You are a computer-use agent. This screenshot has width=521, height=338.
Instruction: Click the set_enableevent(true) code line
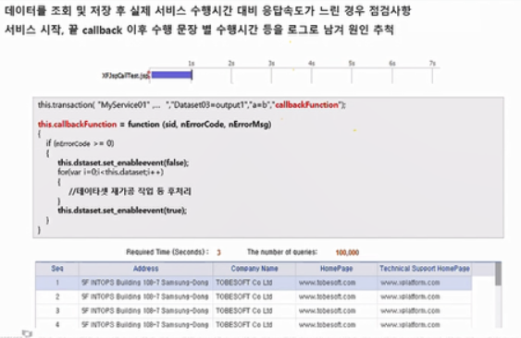click(122, 211)
